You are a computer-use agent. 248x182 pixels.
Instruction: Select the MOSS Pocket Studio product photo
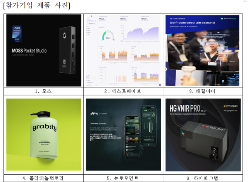coord(43,50)
